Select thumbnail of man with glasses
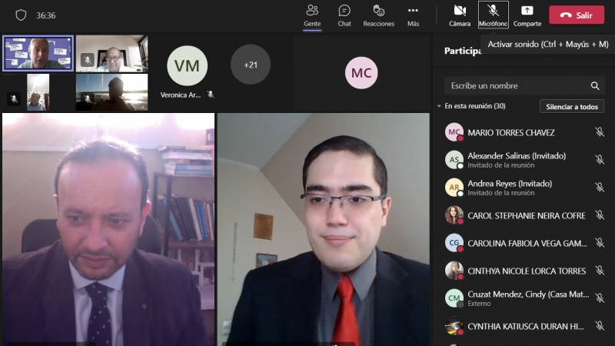 click(111, 53)
